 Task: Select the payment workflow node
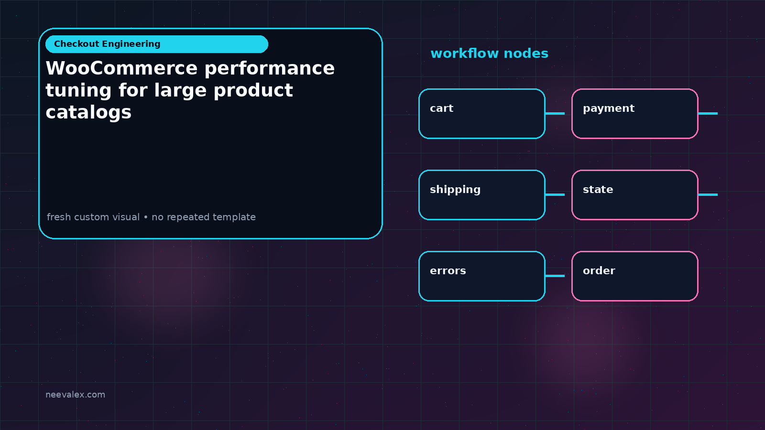[635, 114]
